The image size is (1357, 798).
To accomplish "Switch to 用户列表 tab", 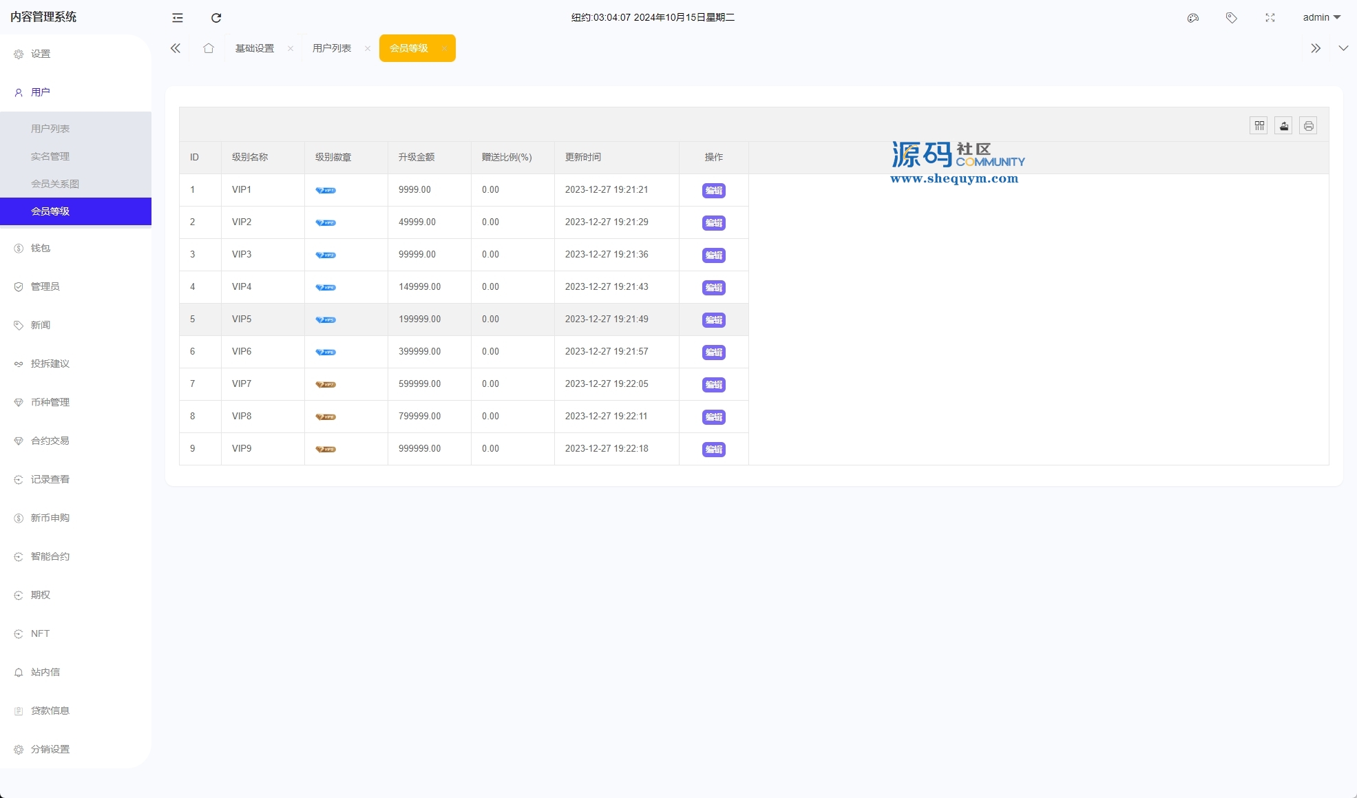I will 332,48.
